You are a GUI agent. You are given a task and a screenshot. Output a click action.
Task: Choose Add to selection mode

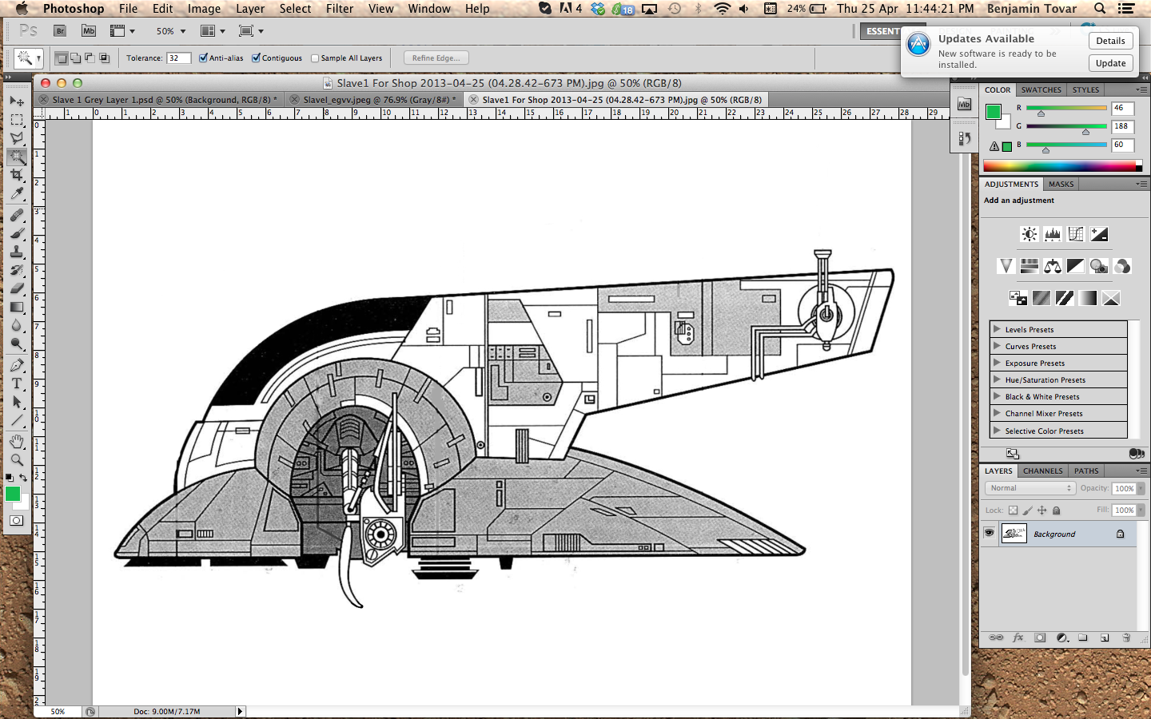coord(75,58)
